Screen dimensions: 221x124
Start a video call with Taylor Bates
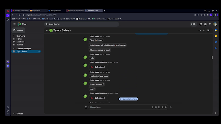(x=200, y=30)
